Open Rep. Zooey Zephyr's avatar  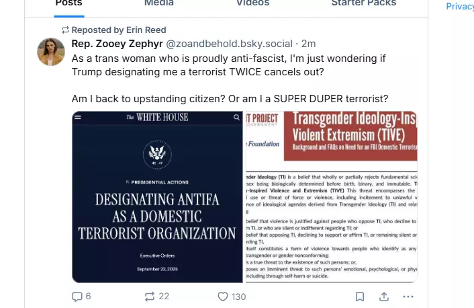pyautogui.click(x=51, y=52)
